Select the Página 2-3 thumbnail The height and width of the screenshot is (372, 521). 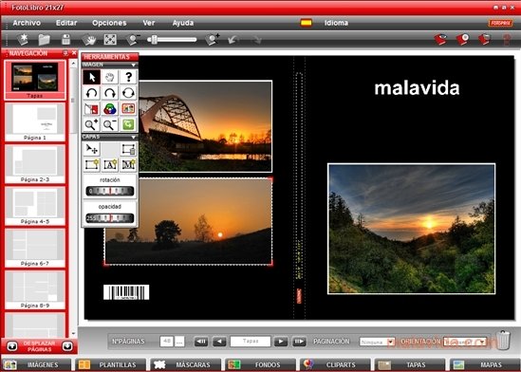(35, 164)
